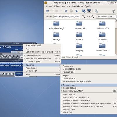
Task: Open the AdobeReader_7 folder icon
Action: [x=56, y=23]
